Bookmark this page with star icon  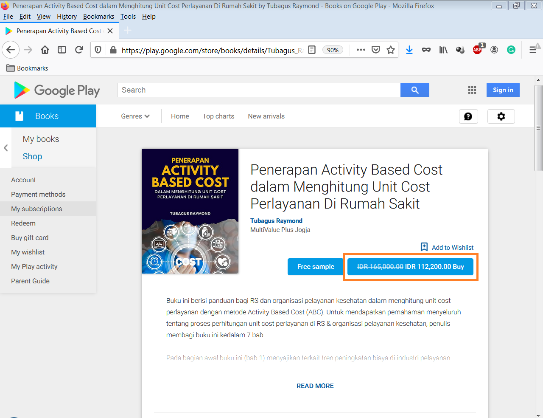(x=391, y=50)
